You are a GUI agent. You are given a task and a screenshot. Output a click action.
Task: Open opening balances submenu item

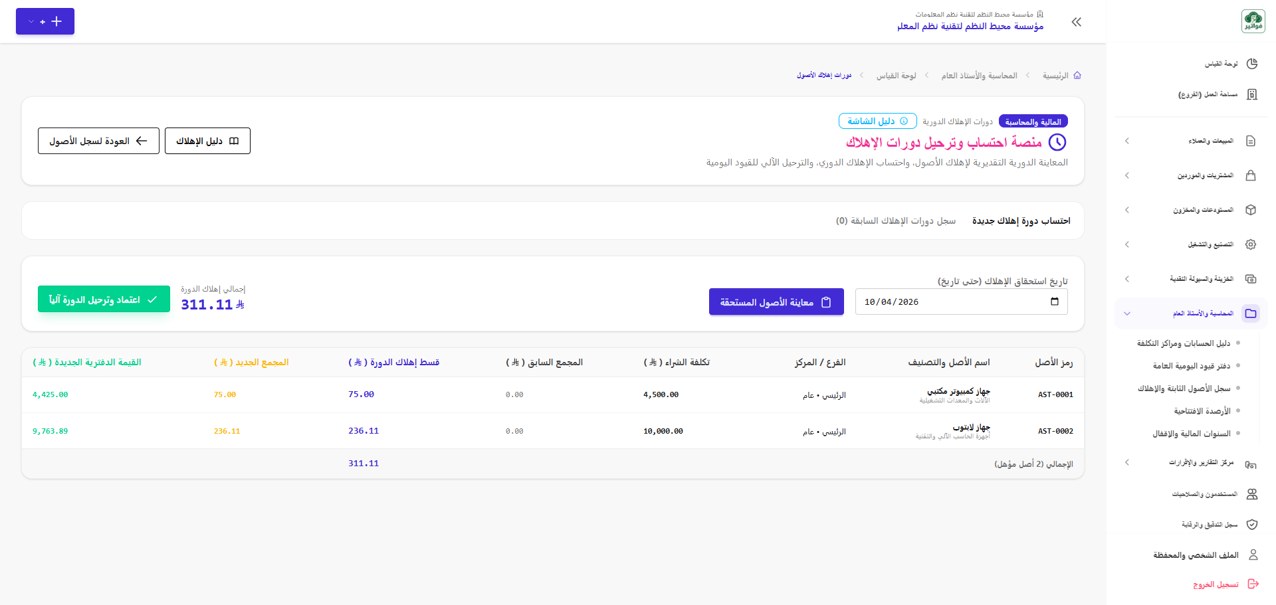coord(1202,411)
